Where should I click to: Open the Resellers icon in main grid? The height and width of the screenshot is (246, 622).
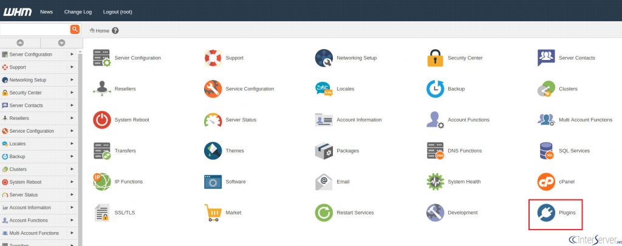102,88
